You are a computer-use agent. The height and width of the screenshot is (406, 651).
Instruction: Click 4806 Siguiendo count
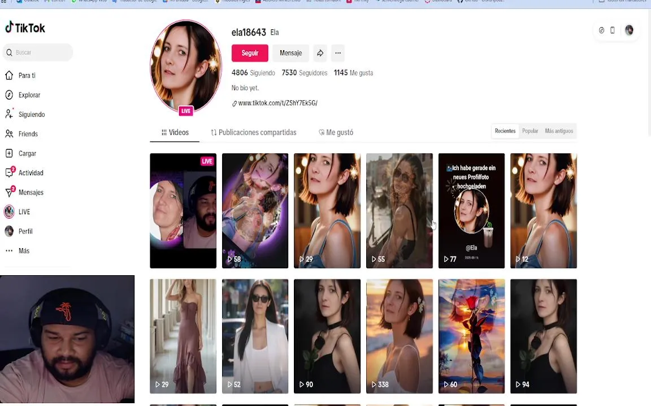253,73
